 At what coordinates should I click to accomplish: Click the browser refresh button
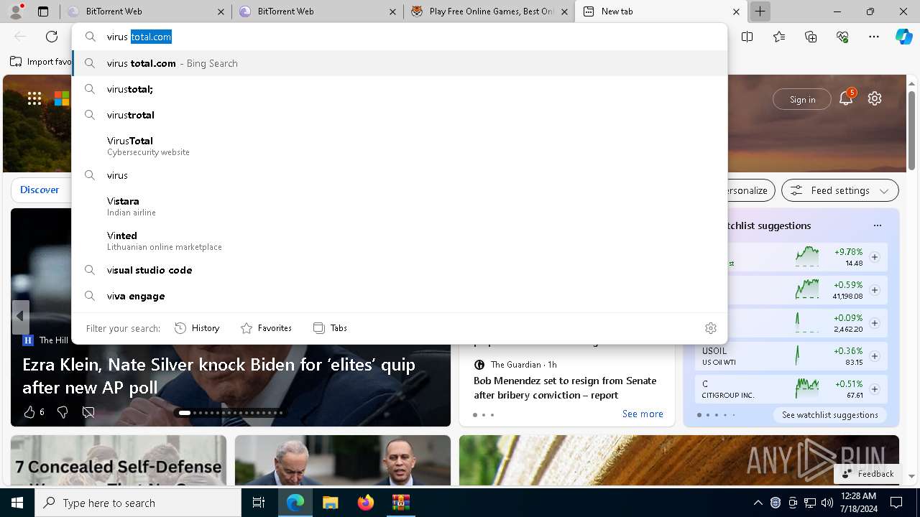[x=52, y=37]
